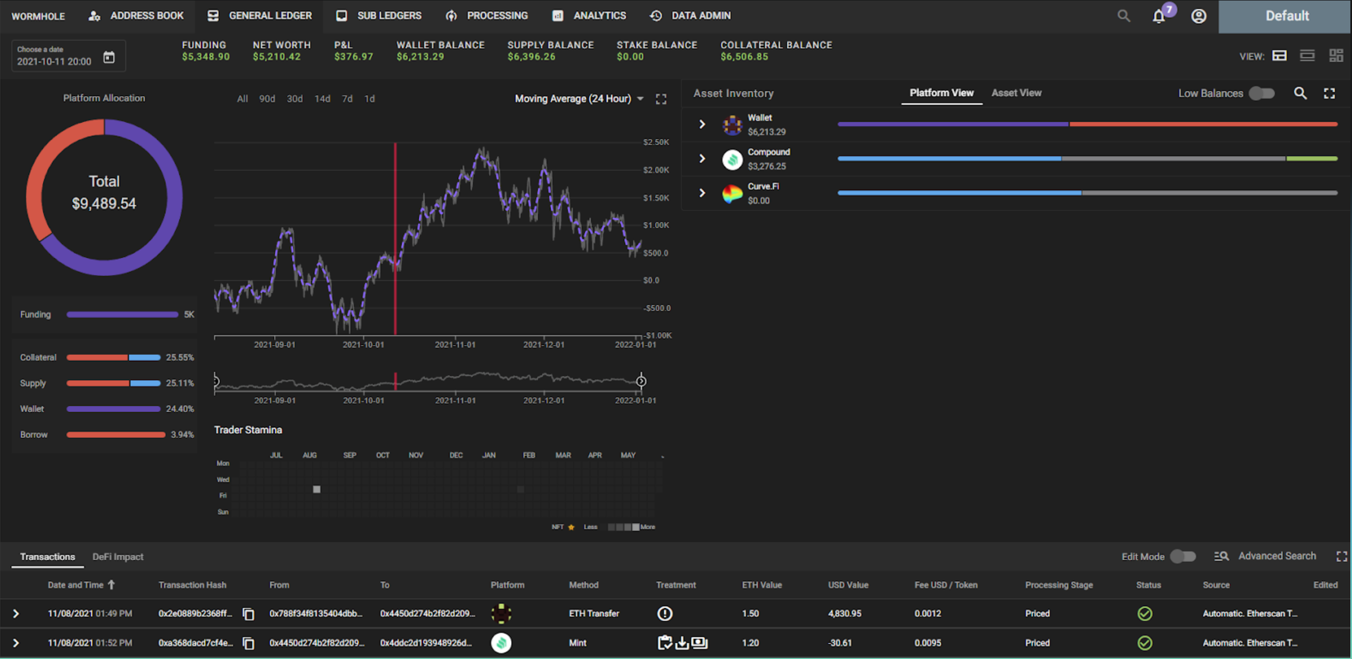Image resolution: width=1352 pixels, height=659 pixels.
Task: Click the red date marker line on chart
Action: (x=395, y=239)
